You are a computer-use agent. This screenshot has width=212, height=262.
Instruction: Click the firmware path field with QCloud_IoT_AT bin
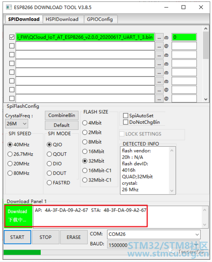pyautogui.click(x=85, y=37)
